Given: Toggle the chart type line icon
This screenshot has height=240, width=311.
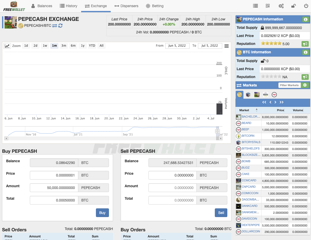Looking at the screenshot, I should click(7, 46).
